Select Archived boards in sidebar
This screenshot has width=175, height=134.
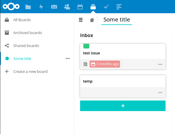coord(37,33)
